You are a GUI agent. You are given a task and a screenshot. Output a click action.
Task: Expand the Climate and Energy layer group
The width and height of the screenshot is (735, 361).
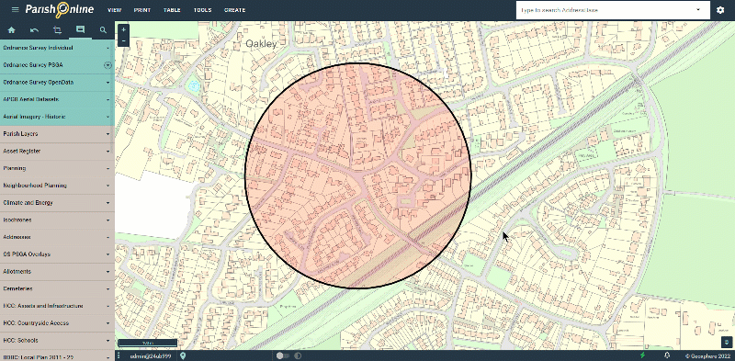[x=57, y=203]
